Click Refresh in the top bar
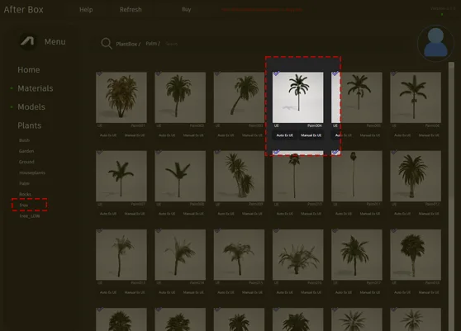The image size is (461, 331). pyautogui.click(x=131, y=9)
